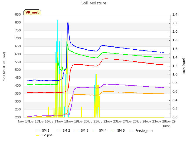Select SM 2 legend entry
The width and height of the screenshot is (188, 141).
(x=63, y=130)
